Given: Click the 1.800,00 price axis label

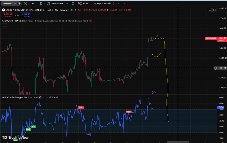Looking at the screenshot, I should click(x=222, y=8).
